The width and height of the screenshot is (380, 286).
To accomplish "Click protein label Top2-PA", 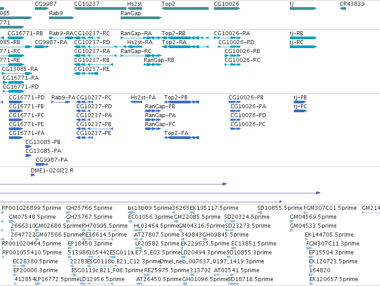I will (176, 133).
